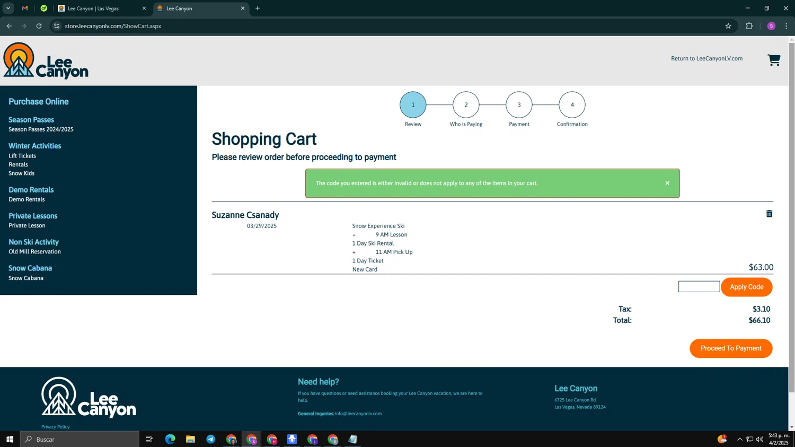Expand the tab search dropdown
Image resolution: width=795 pixels, height=447 pixels.
pyautogui.click(x=8, y=8)
